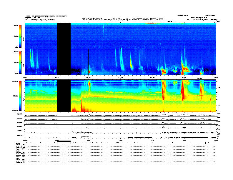Click the 16:00 label under RAD1 spectrogram

[x=152, y=77]
